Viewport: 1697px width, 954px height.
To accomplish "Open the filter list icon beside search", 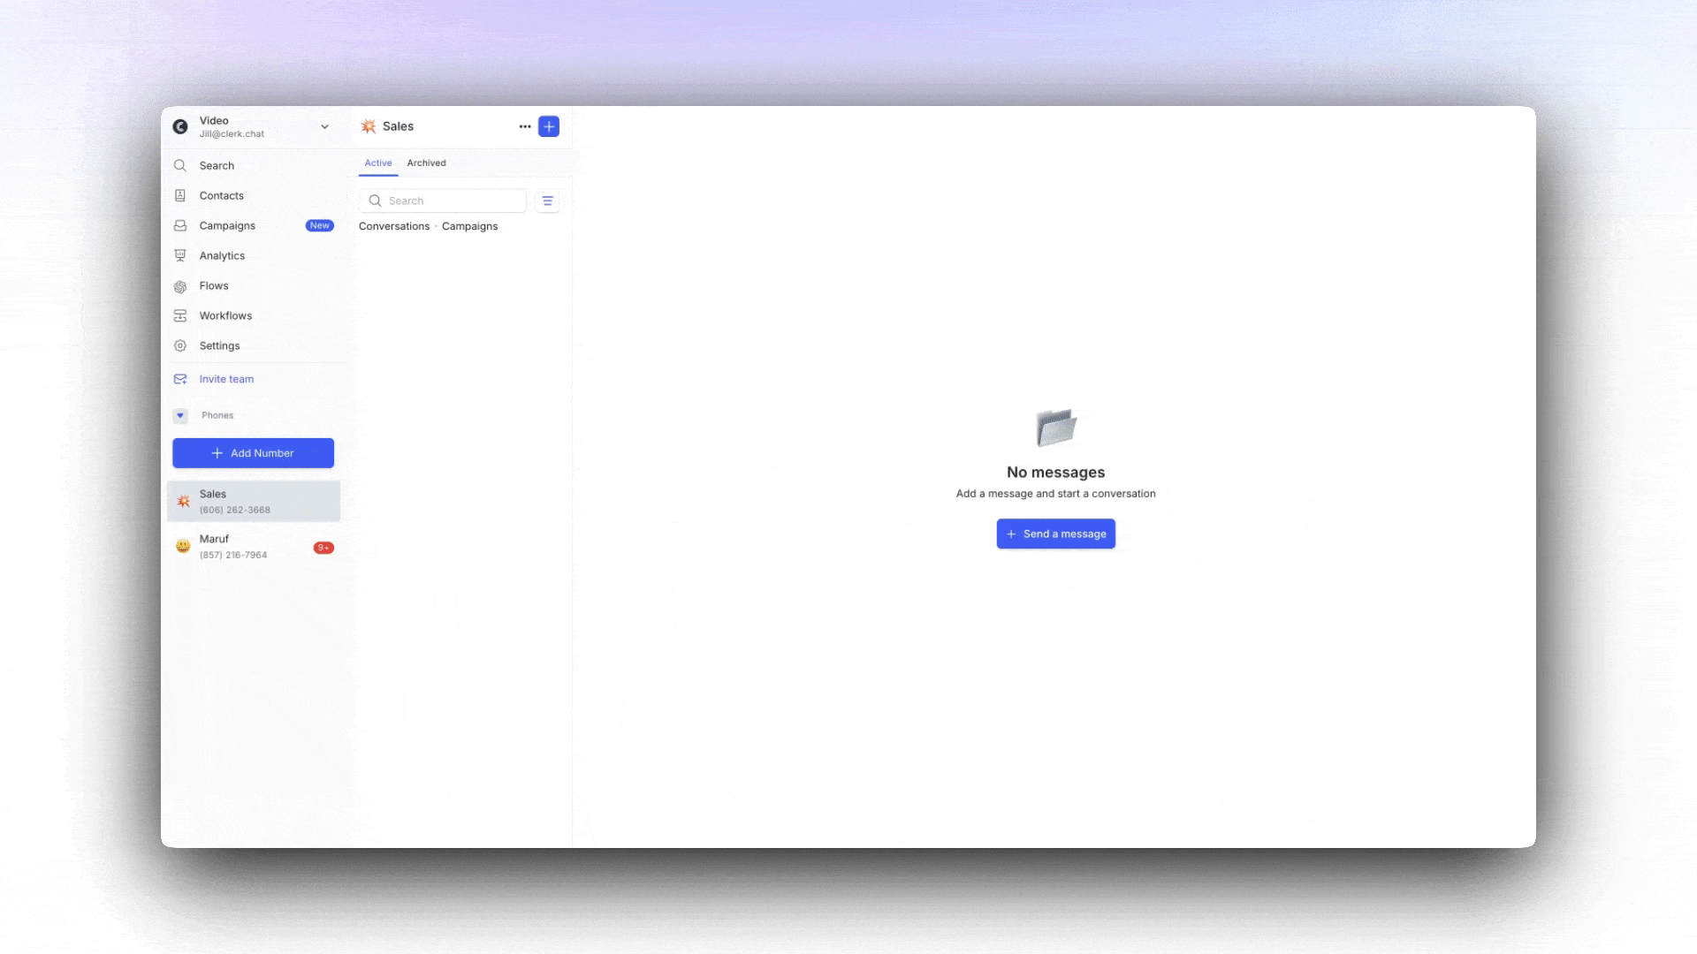I will 547,201.
